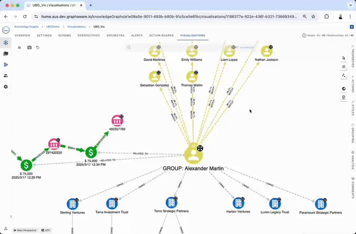Expand the Properties side panel
This screenshot has height=234, width=356.
click(x=353, y=56)
